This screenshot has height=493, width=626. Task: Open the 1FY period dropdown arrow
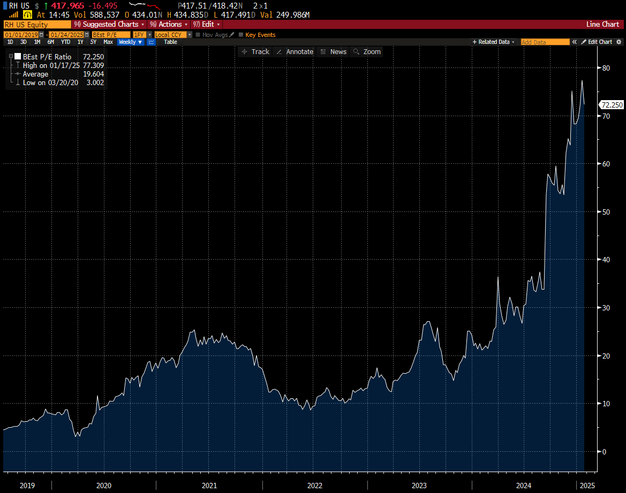click(x=150, y=35)
